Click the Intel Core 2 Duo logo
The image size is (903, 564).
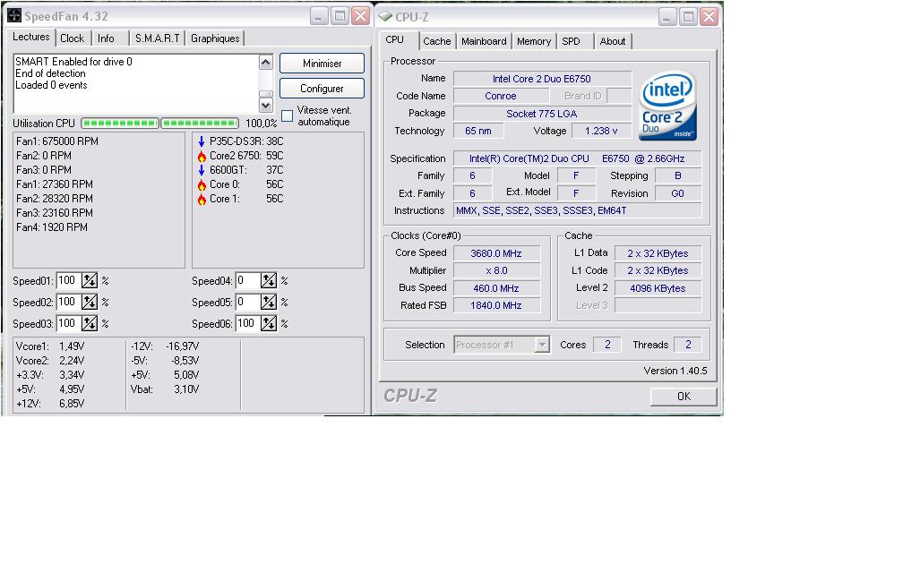pos(667,106)
